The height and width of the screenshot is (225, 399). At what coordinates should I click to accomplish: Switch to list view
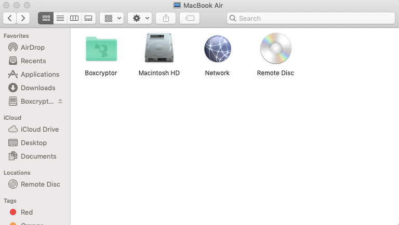coord(60,18)
